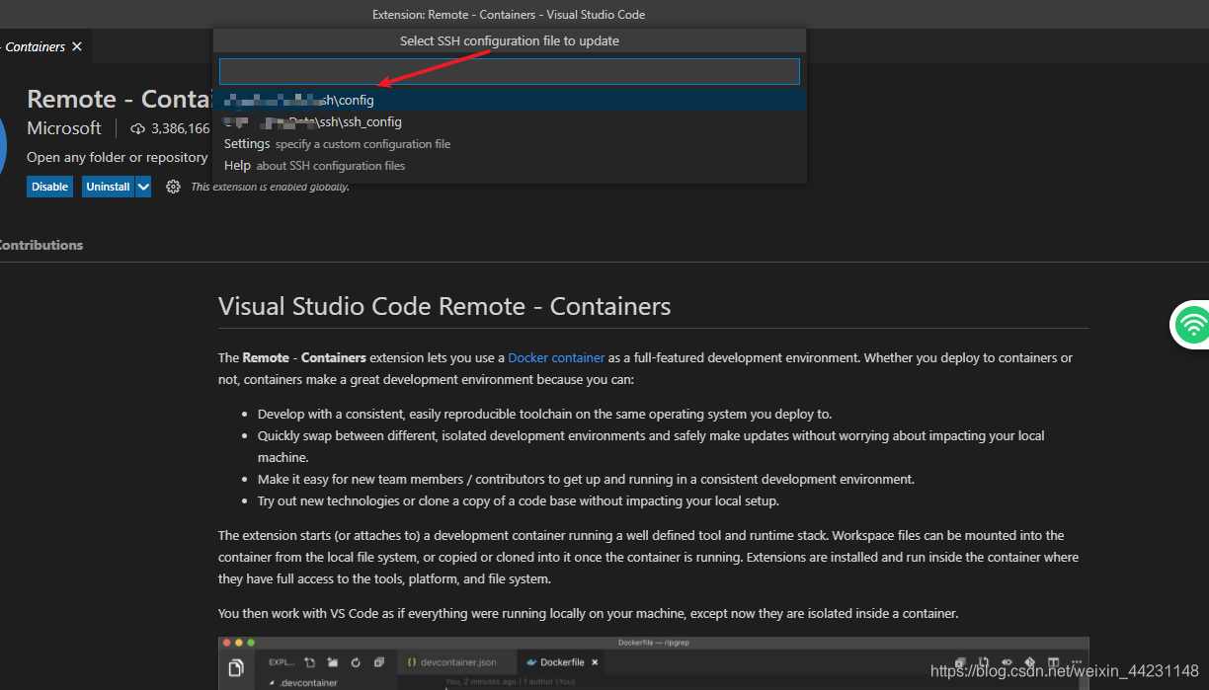Click the 'This extension is enabled globally' text
Screen dimensions: 1209x690
pos(270,187)
